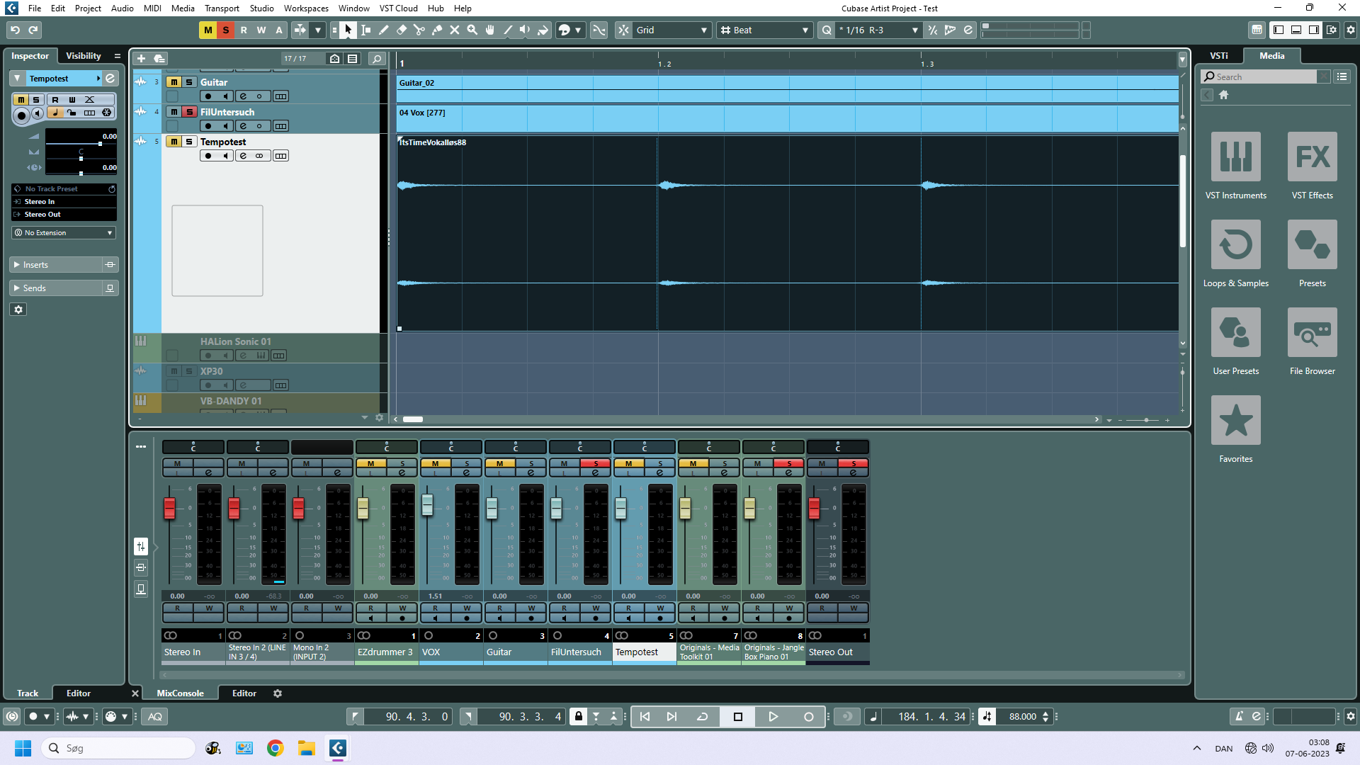Toggle the Cycle loop button
The height and width of the screenshot is (765, 1360).
[x=702, y=716]
